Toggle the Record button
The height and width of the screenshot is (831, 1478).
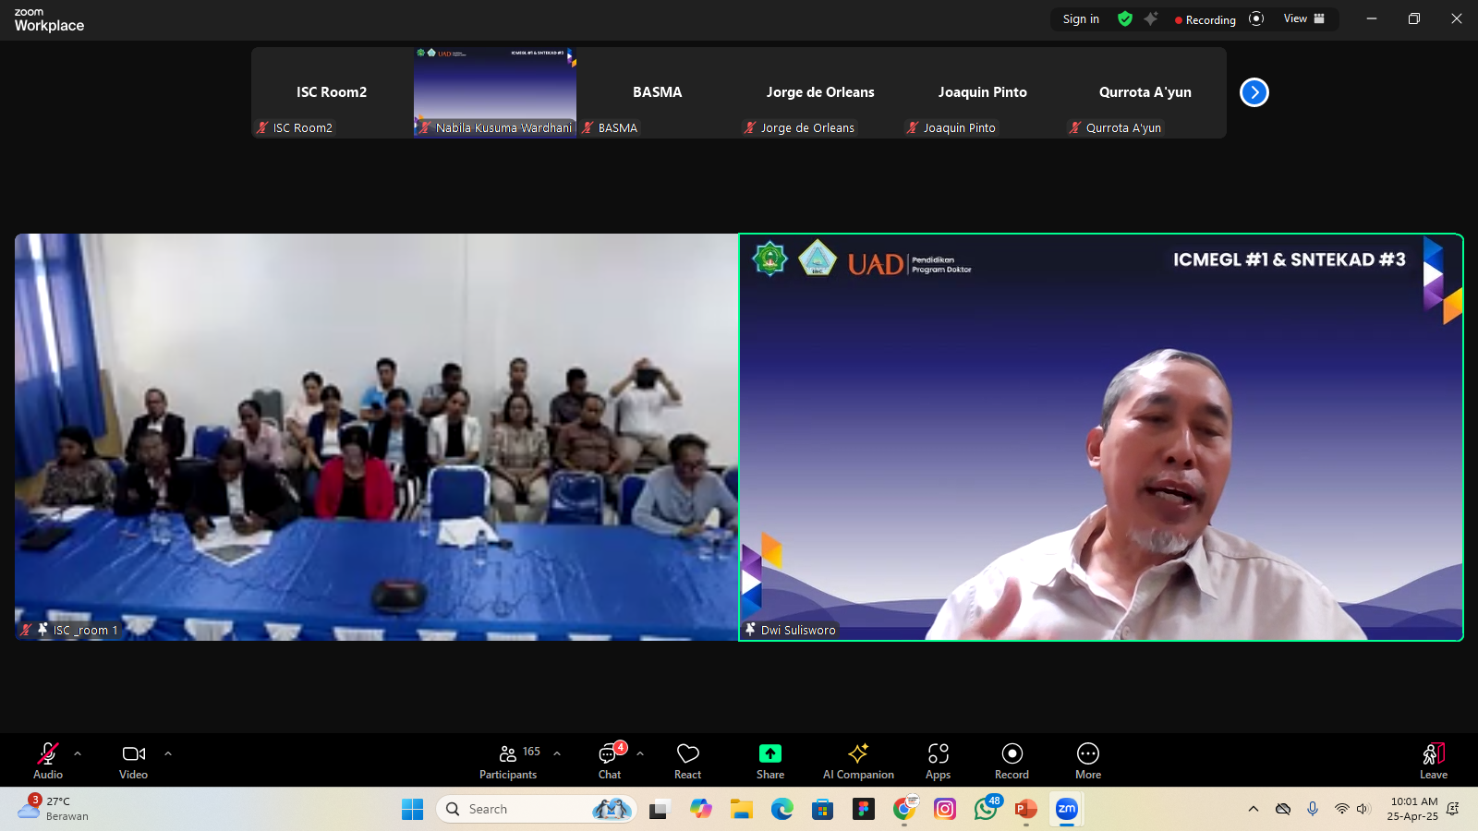(1012, 761)
